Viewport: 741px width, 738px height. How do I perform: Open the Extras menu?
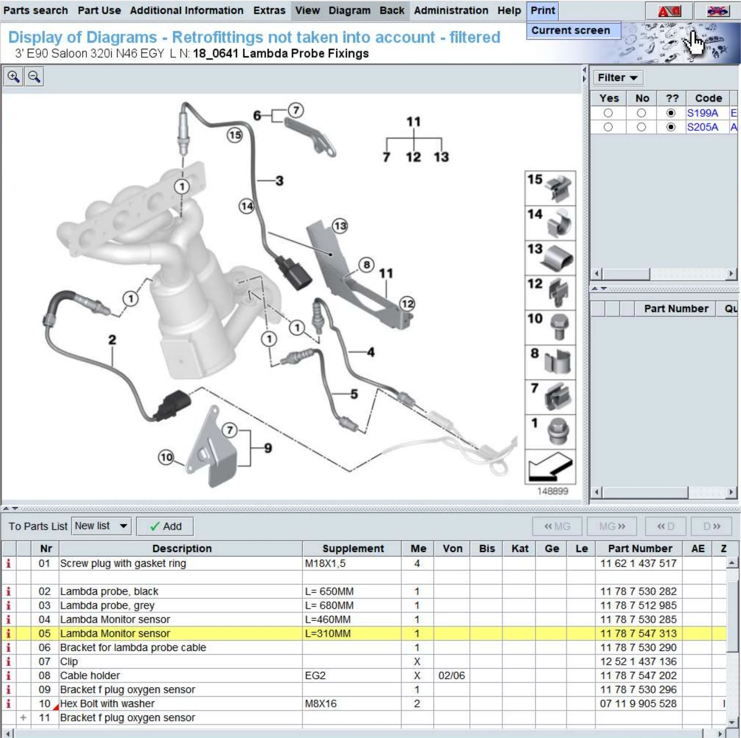point(269,10)
